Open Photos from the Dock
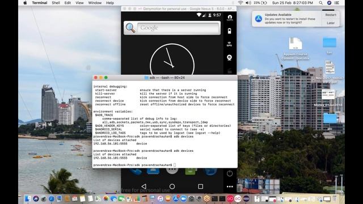 (x=106, y=198)
